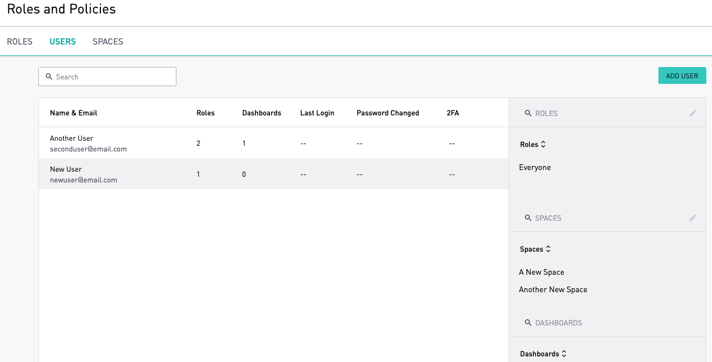Click the search icon beside ROLES filter

528,113
